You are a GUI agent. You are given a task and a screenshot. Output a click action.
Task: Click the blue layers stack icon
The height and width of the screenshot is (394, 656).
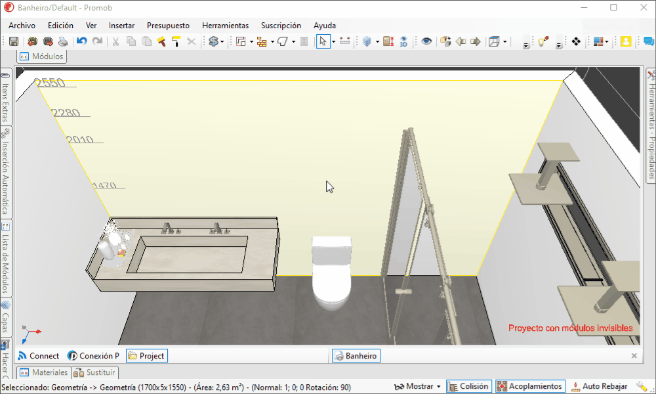point(367,41)
